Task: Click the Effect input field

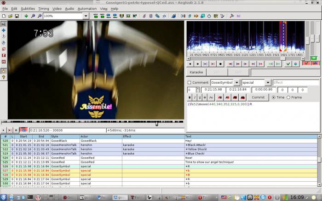Action: point(296,82)
